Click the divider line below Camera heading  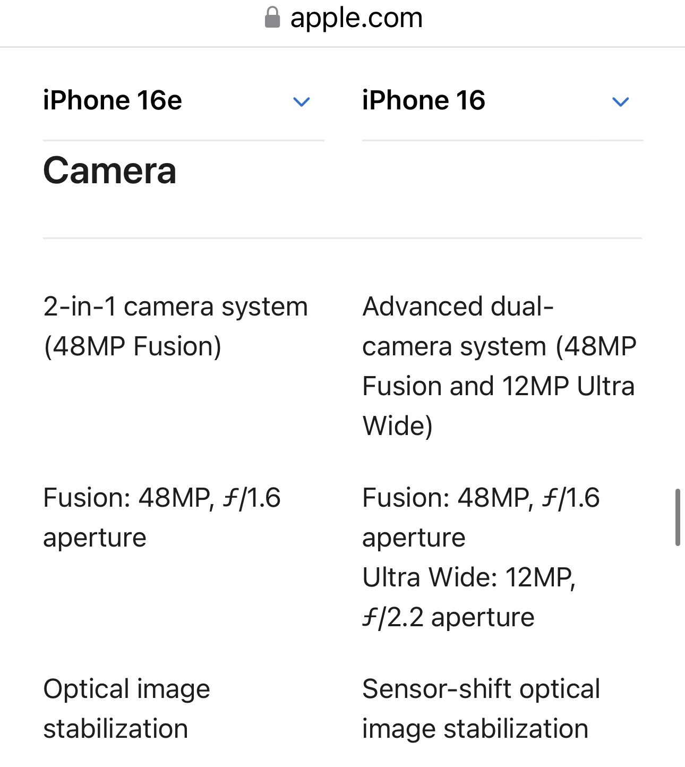(343, 238)
